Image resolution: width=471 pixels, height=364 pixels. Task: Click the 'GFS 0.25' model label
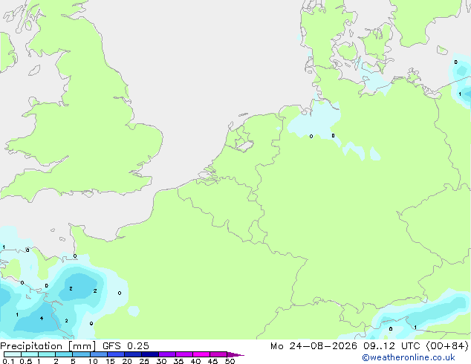point(126,346)
